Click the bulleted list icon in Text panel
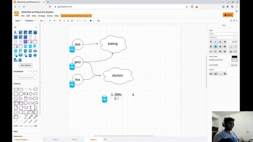The image size is (253, 142). pyautogui.click(x=215, y=51)
